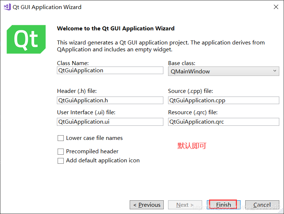Open the Base class dropdown
Image resolution: width=284 pixels, height=214 pixels.
(x=224, y=71)
